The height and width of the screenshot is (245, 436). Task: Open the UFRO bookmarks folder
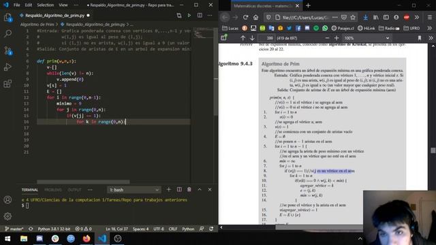pyautogui.click(x=411, y=28)
